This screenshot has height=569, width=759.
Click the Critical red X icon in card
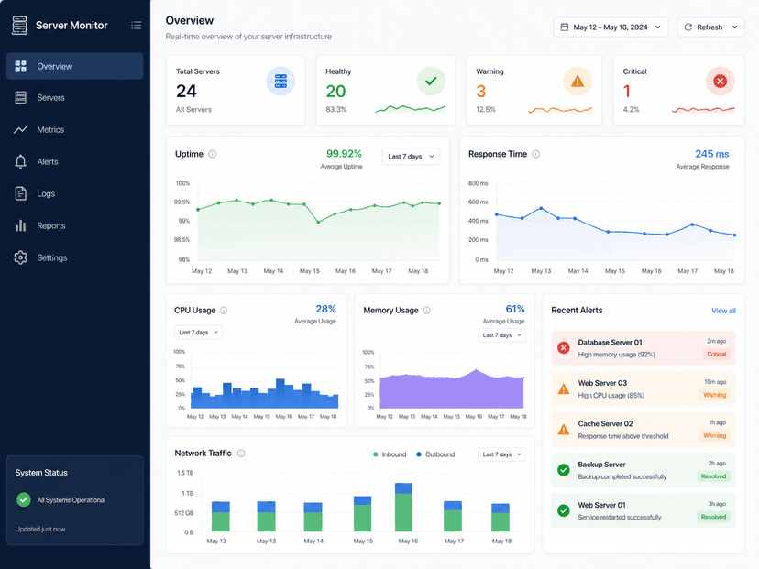click(720, 81)
